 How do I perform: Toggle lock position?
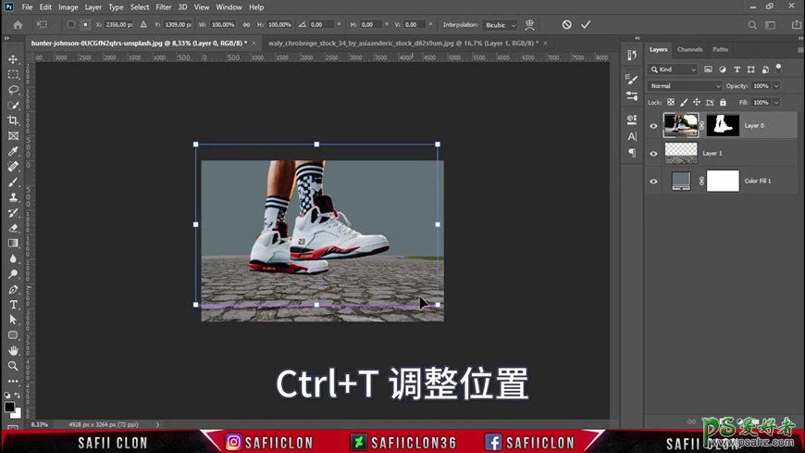tap(697, 102)
